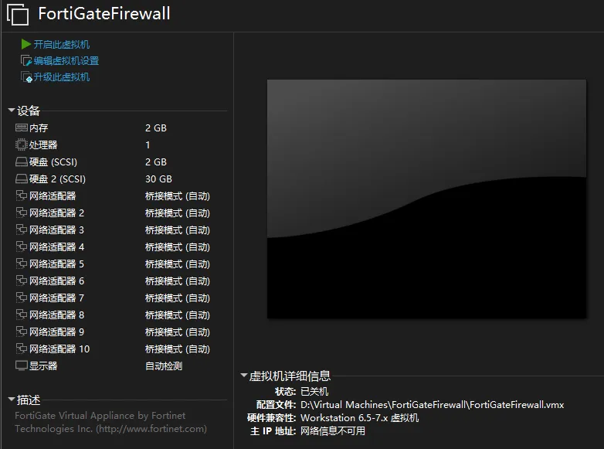
Task: Click the VM screen preview thumbnail
Action: pos(427,199)
